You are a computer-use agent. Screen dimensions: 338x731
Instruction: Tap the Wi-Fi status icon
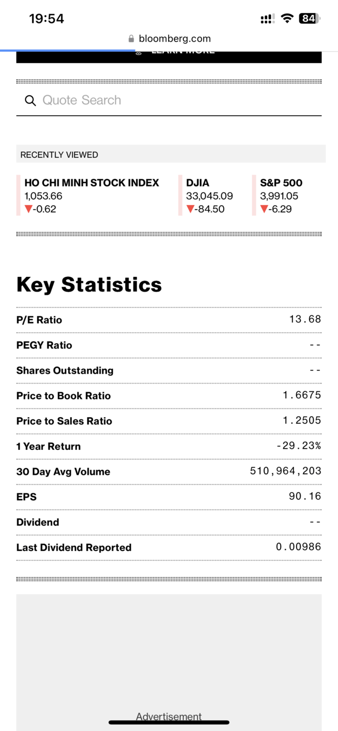(286, 18)
